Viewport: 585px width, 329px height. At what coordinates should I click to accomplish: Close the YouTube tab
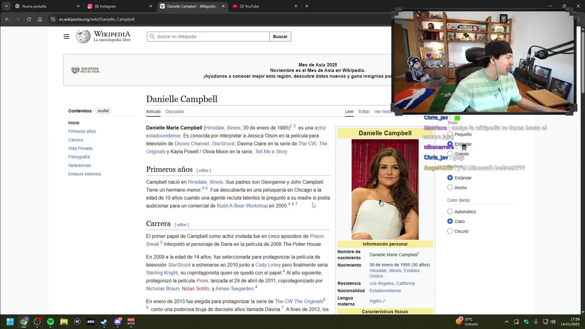(296, 6)
